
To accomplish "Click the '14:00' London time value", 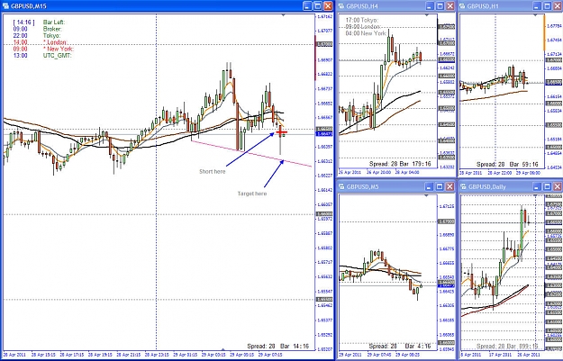I will click(x=20, y=42).
